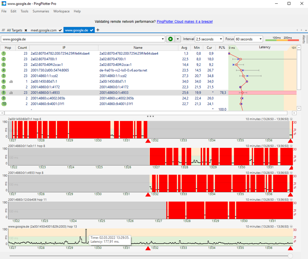Click the hop 3 green circle
The height and width of the screenshot is (259, 308).
pos(3,65)
